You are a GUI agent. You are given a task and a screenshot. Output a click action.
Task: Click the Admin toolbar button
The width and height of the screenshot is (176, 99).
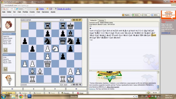click(x=155, y=15)
